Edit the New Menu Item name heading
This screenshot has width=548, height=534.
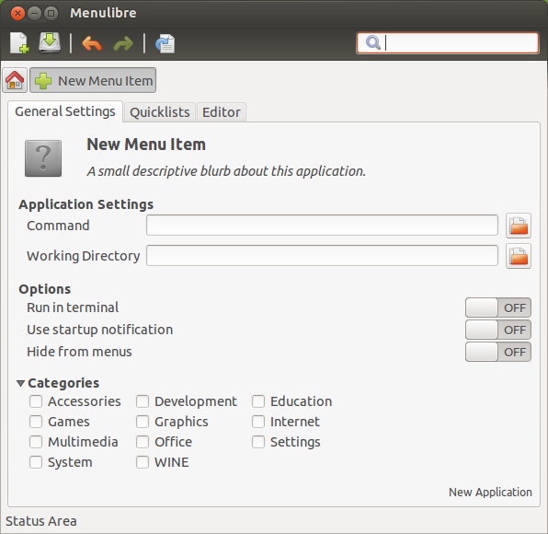pyautogui.click(x=146, y=145)
